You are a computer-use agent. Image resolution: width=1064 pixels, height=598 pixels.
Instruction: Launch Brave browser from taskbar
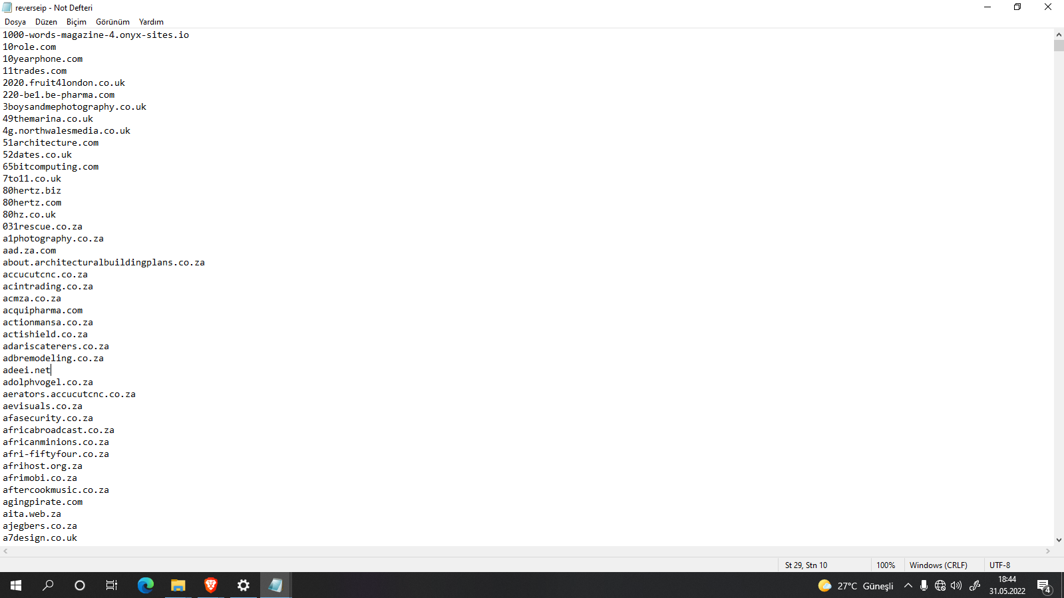coord(211,585)
